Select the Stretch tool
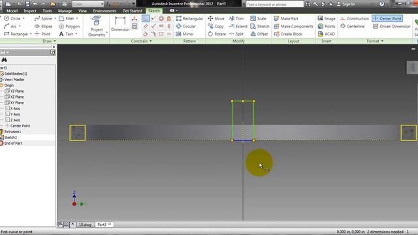The width and height of the screenshot is (418, 235). coord(260,26)
